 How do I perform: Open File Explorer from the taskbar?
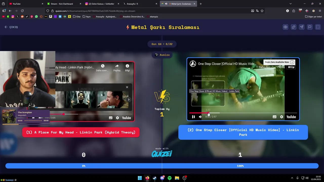pos(177,178)
